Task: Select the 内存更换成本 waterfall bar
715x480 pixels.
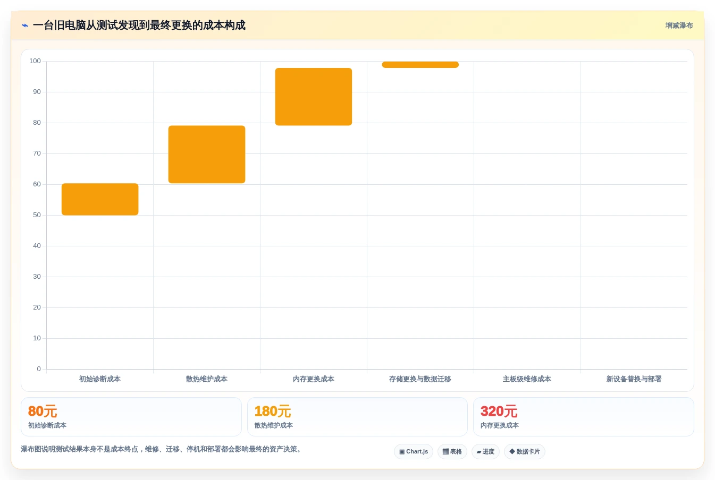Action: [314, 97]
